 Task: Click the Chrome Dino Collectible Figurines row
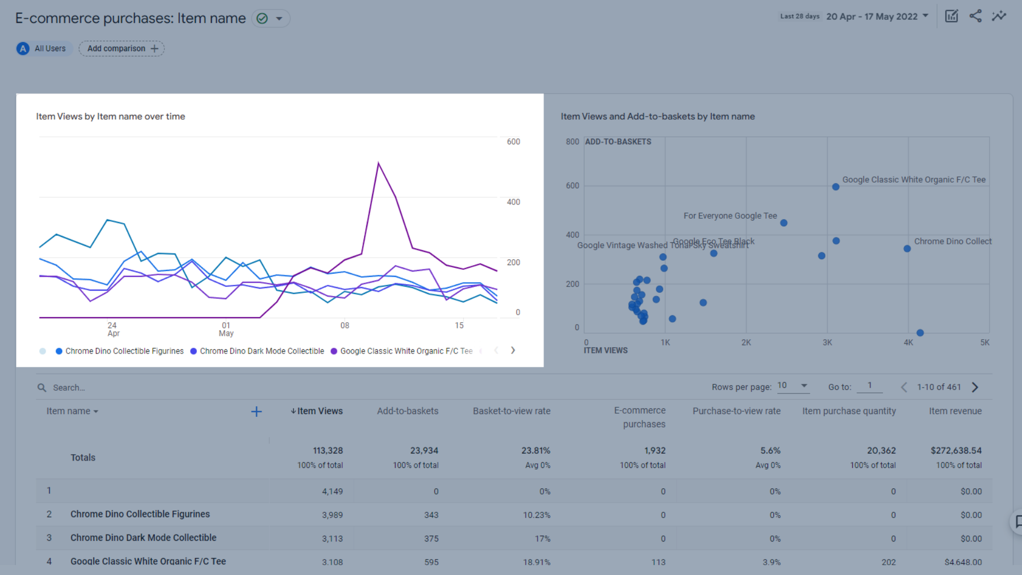[x=139, y=513]
